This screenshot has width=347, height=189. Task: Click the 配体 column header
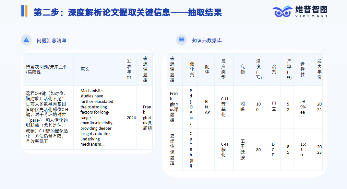[206, 69]
